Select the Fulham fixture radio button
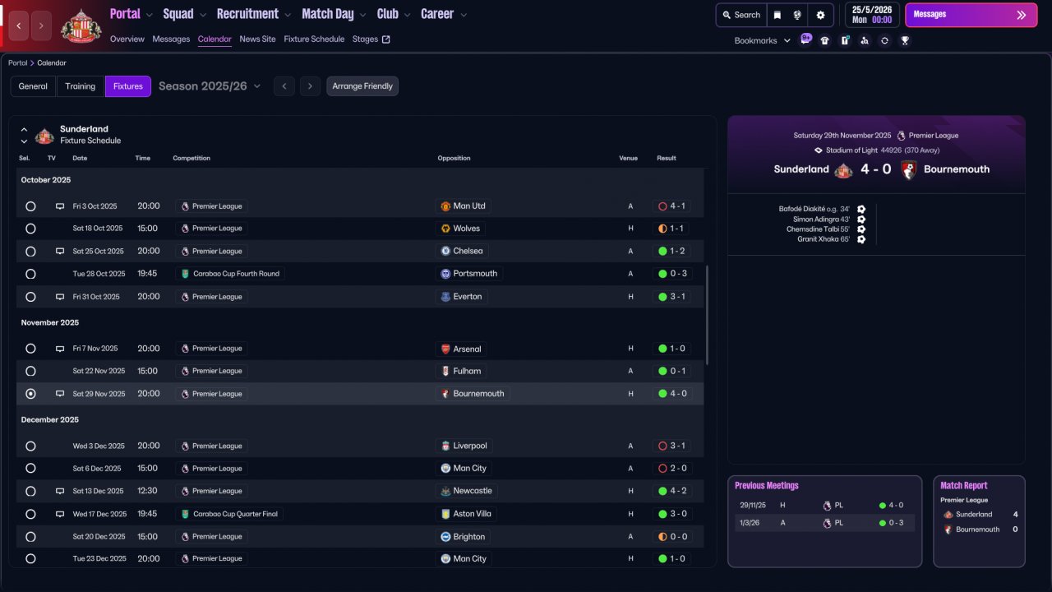Screen dimensions: 1052x592 [30, 371]
